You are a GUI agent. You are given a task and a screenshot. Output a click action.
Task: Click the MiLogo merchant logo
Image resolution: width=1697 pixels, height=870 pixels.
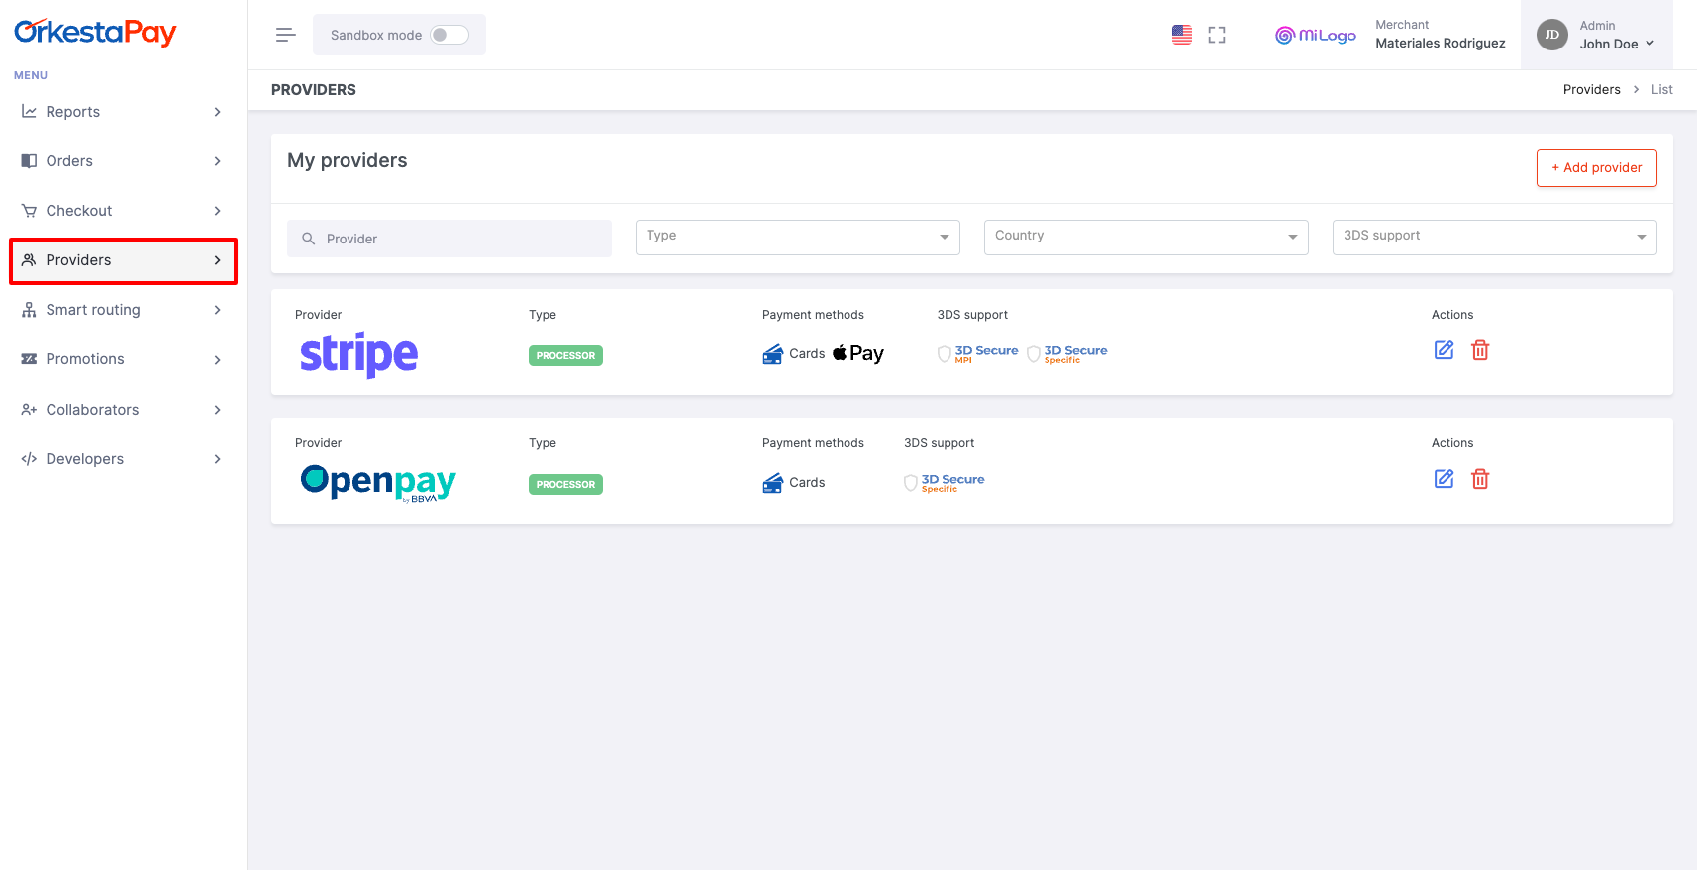1316,35
